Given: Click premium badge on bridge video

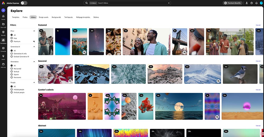Looking at the screenshot, I should tap(185, 52).
